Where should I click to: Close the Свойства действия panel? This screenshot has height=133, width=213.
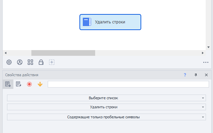coord(206,75)
